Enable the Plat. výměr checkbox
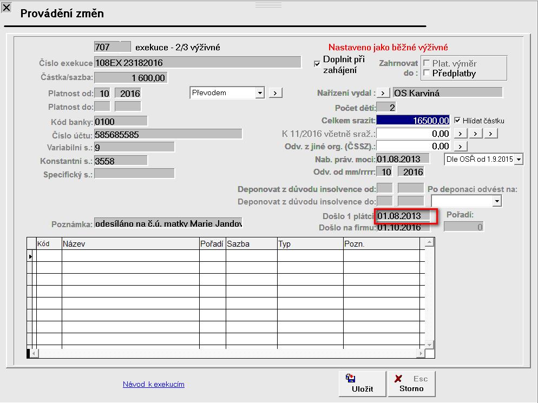The image size is (538, 403). (x=427, y=63)
